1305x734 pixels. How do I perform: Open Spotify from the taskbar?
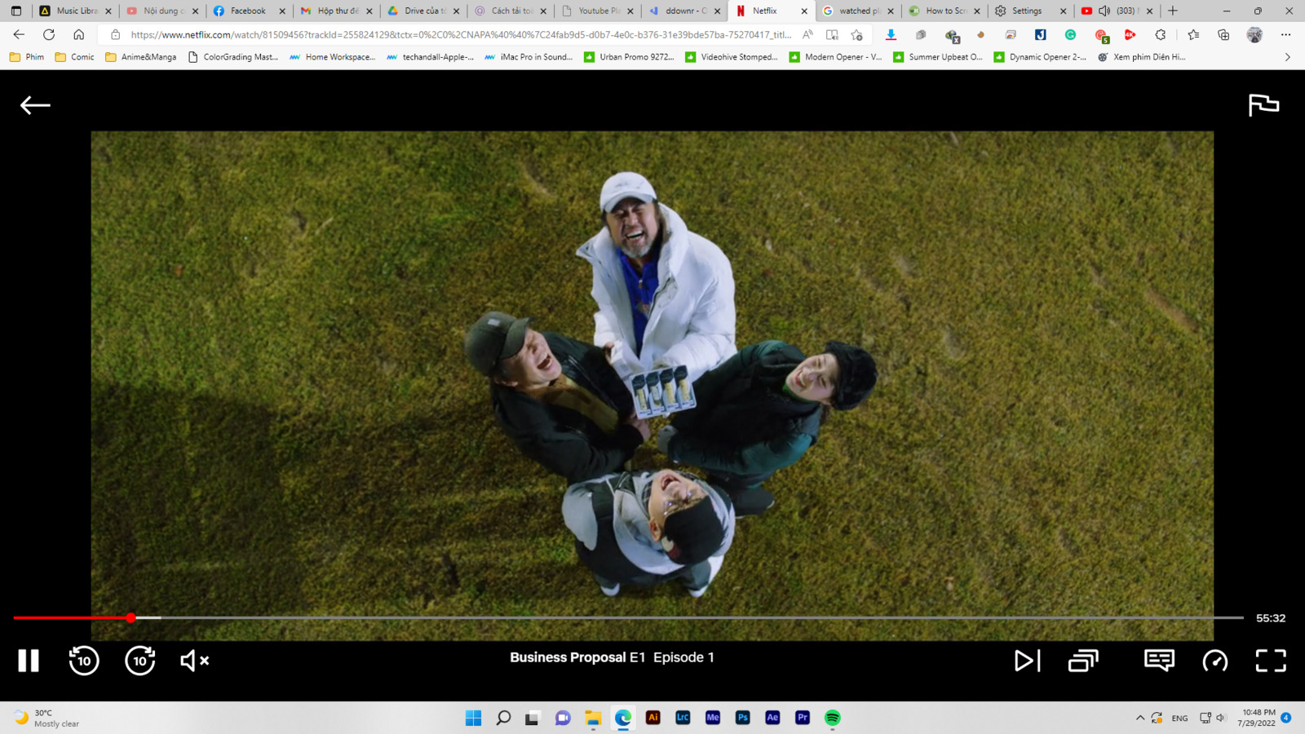click(x=832, y=718)
